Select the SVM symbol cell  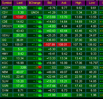tap(7, 90)
